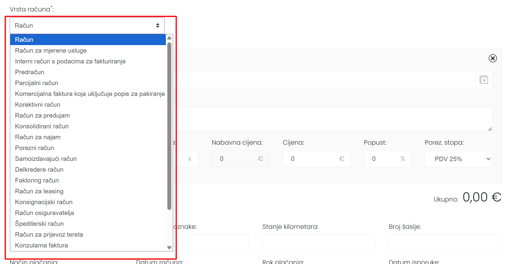Screen dimensions: 512x264
Task: Choose Parcijalni račun from list
Action: [x=88, y=83]
